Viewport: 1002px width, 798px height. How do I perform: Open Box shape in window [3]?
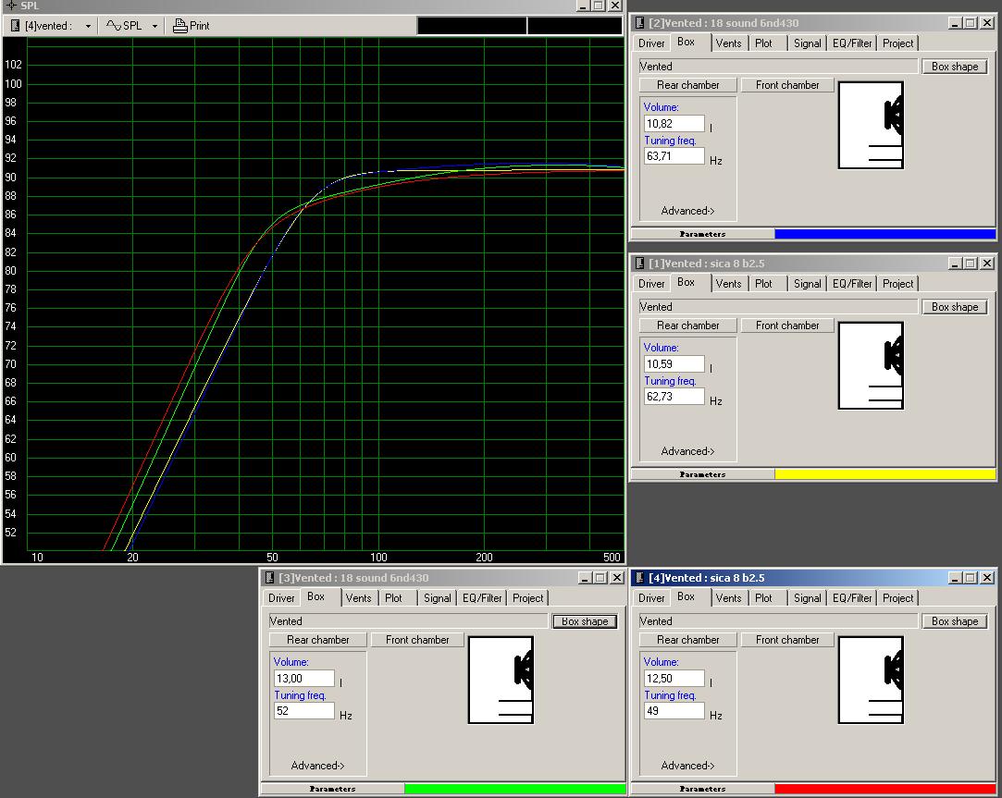click(585, 621)
